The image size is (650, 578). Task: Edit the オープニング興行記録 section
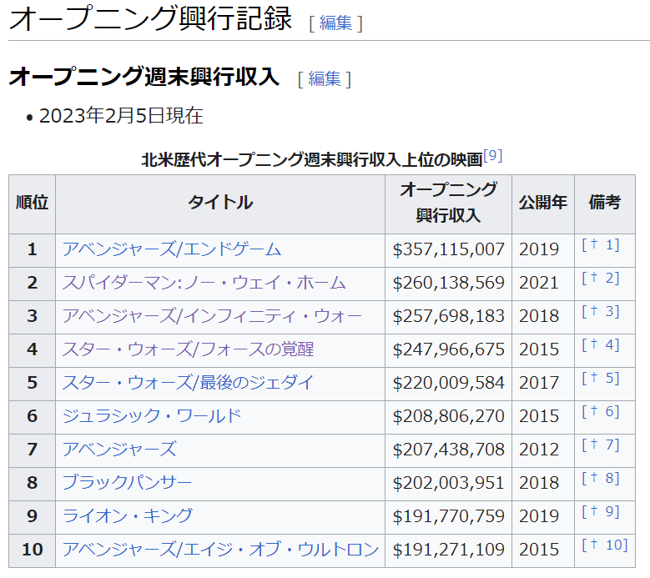tap(335, 23)
